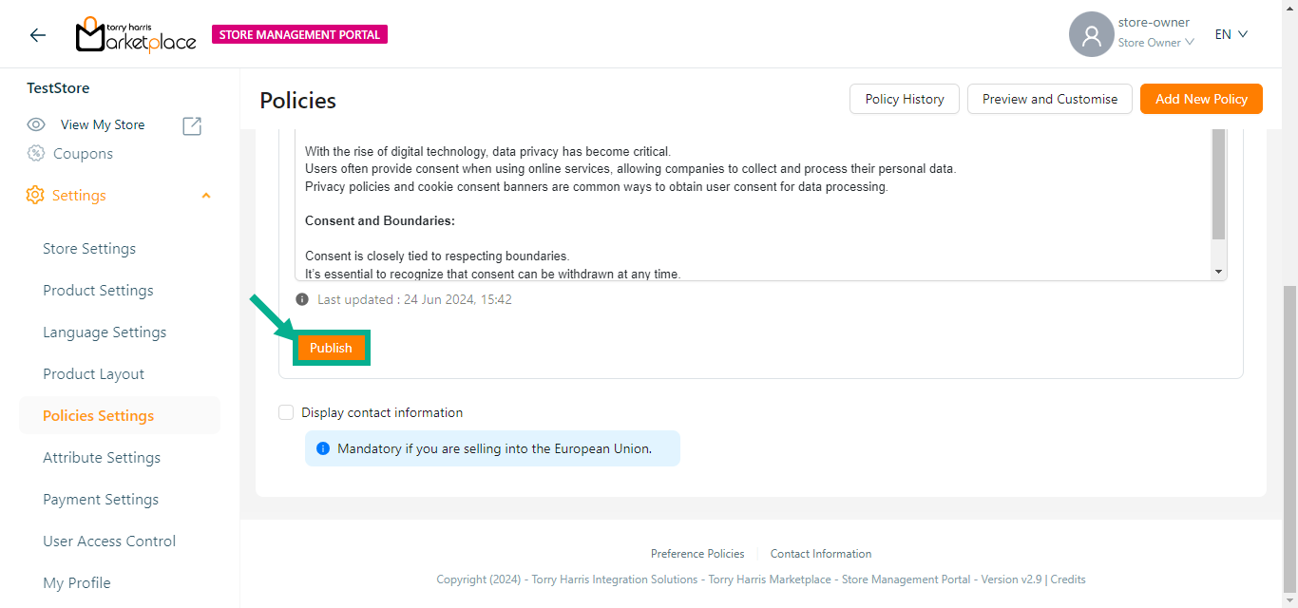The image size is (1298, 608).
Task: Enable Display contact information checkbox
Action: coord(286,412)
